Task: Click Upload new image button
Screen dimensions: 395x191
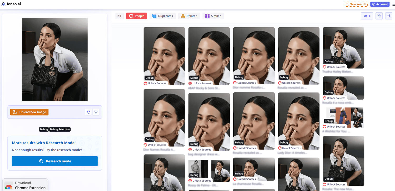Action: [x=29, y=112]
